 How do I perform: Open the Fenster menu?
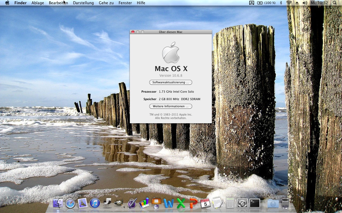coord(125,3)
